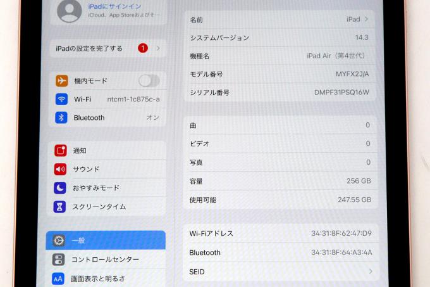The image size is (430, 287).
Task: Select model number MYFX2J/A
Action: pos(352,74)
